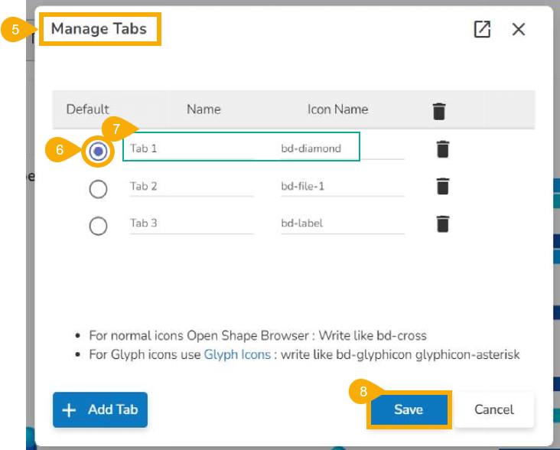Cancel the Manage Tabs changes
This screenshot has width=560, height=450.
tap(494, 409)
